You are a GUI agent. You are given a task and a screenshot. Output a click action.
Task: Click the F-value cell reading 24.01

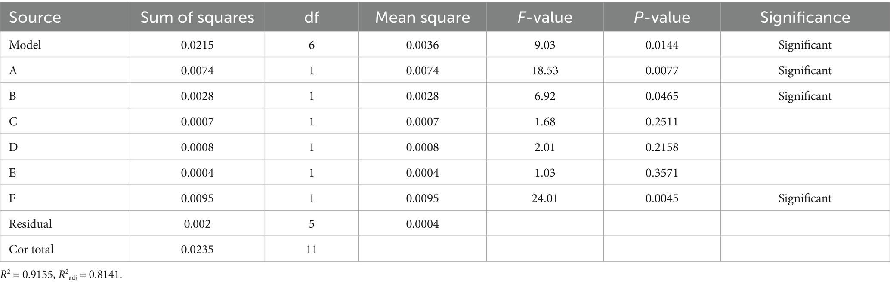[545, 198]
